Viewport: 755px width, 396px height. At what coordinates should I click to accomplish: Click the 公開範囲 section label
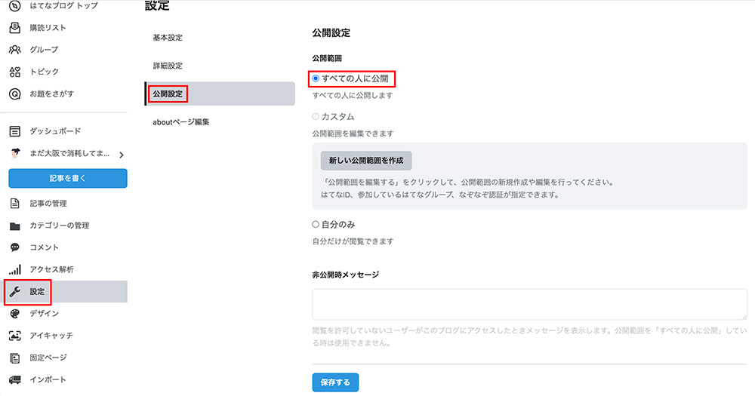(327, 58)
